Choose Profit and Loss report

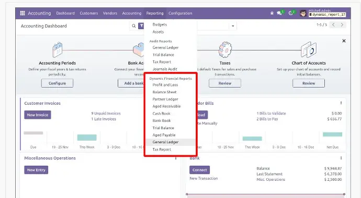tap(165, 85)
